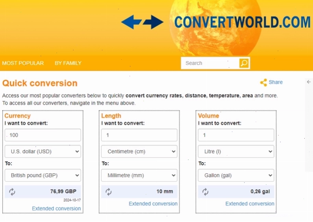Click the Currency heading
The width and height of the screenshot is (313, 222).
click(x=18, y=116)
